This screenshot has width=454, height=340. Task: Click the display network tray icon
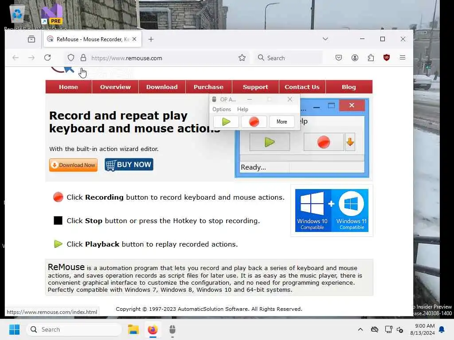click(388, 329)
